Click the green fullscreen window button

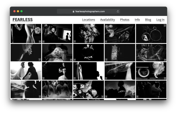(22, 11)
